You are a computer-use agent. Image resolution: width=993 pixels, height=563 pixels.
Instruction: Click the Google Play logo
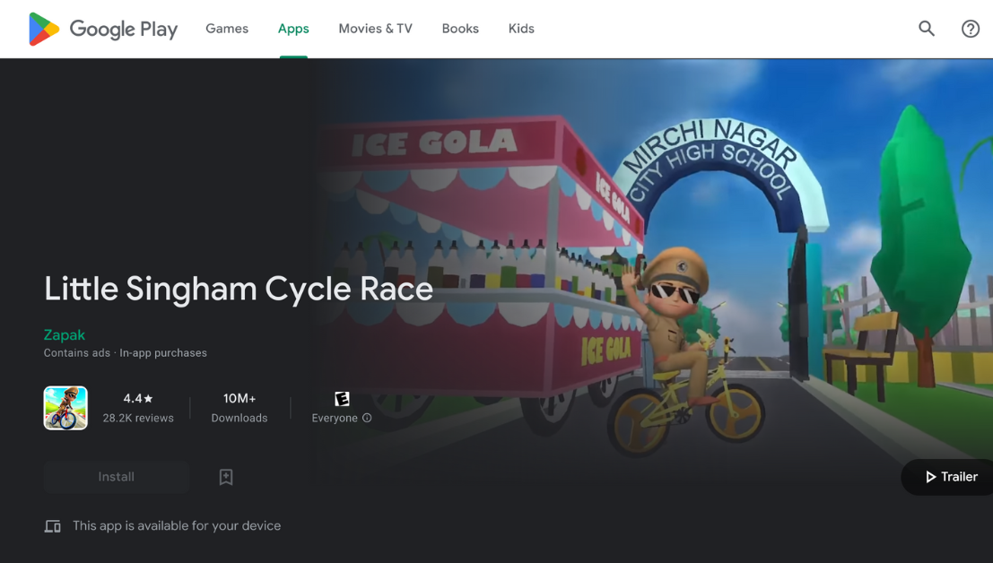[103, 29]
